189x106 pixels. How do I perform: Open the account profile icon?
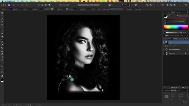[186, 5]
